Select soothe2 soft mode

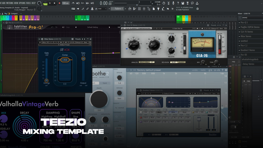click(95, 83)
